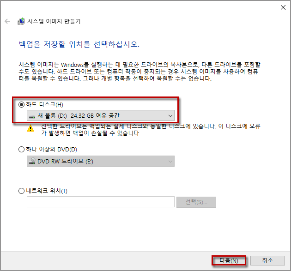291x271 pixels.
Task: Click the 취소 button
Action: point(267,261)
